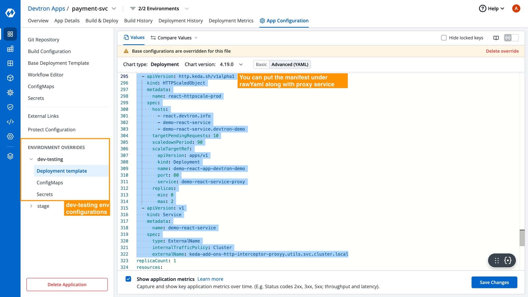This screenshot has height=297, width=528.
Task: Toggle Hide locked keys checkbox
Action: point(443,37)
